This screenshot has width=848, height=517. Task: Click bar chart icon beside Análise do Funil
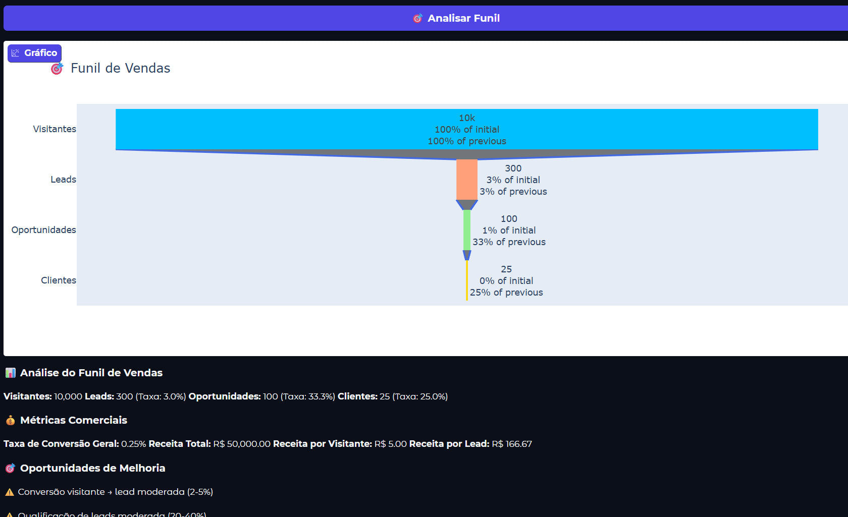pos(10,373)
